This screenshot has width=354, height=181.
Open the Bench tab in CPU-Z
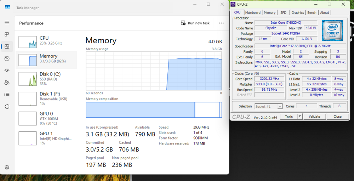point(312,12)
